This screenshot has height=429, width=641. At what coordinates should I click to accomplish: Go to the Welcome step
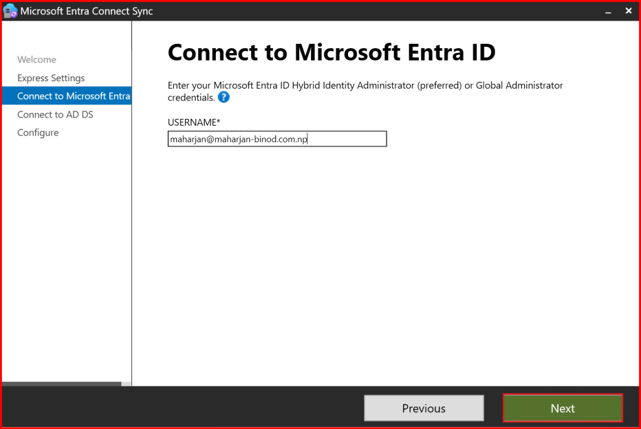(37, 59)
